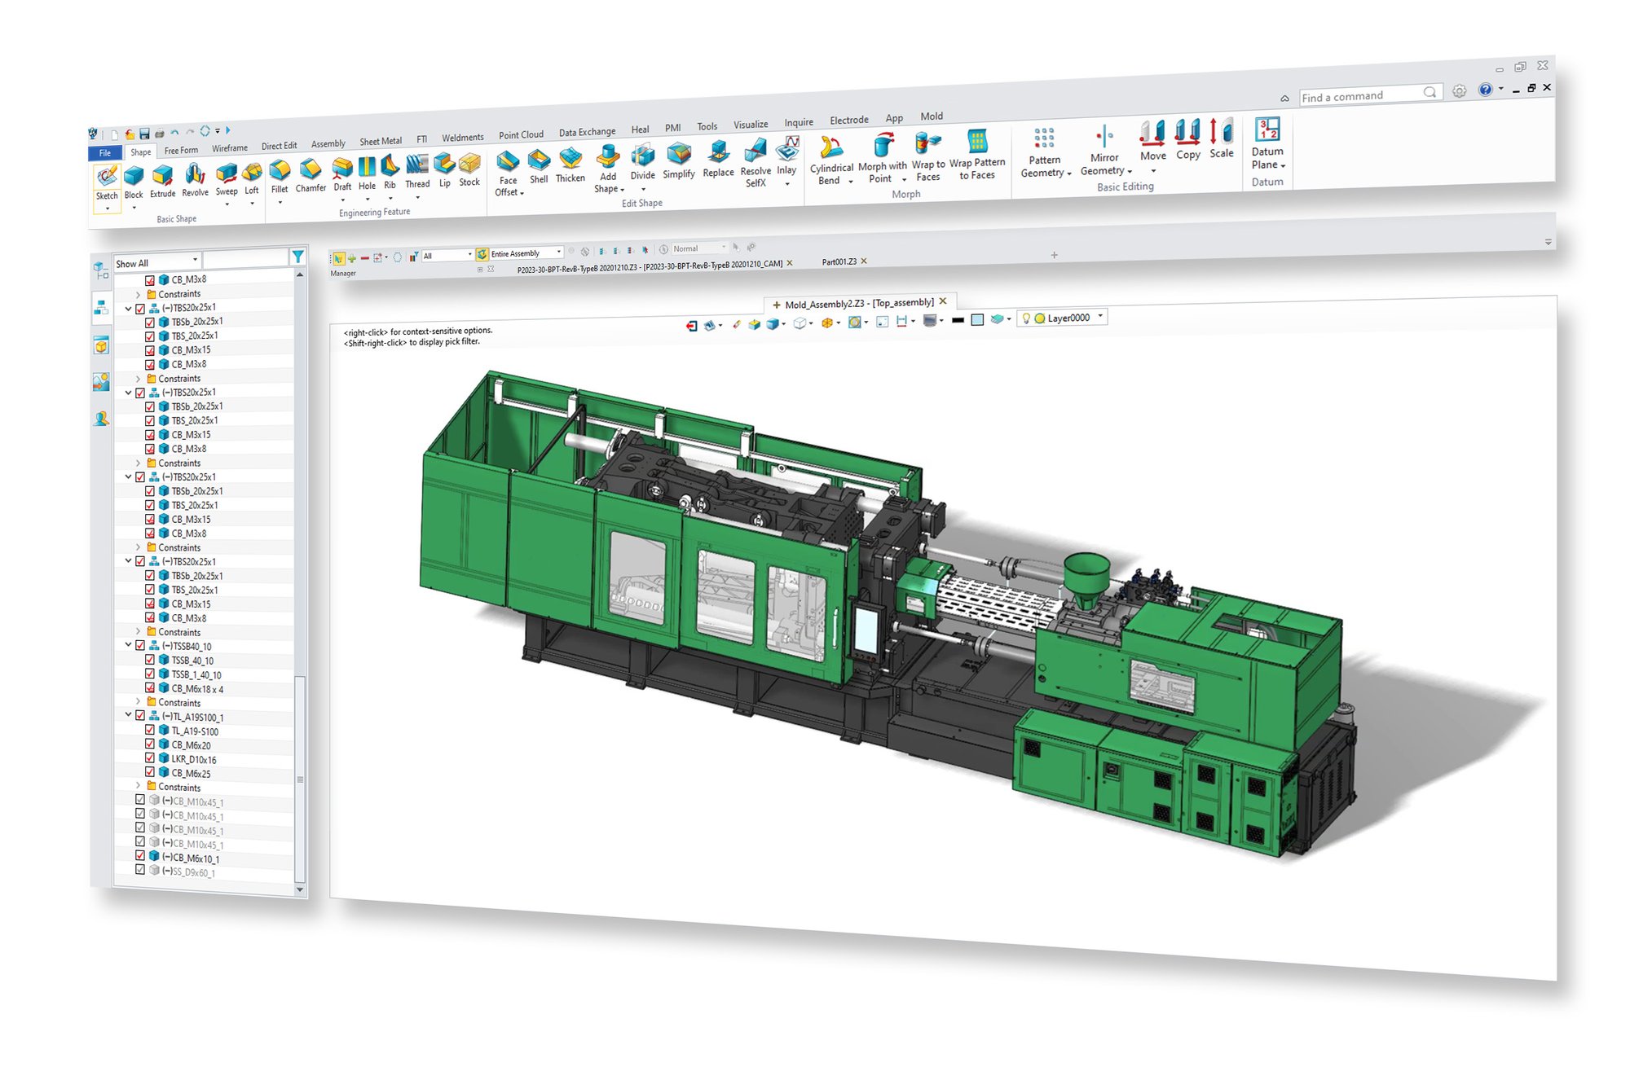
Task: Choose the Thicken tool
Action: (570, 166)
